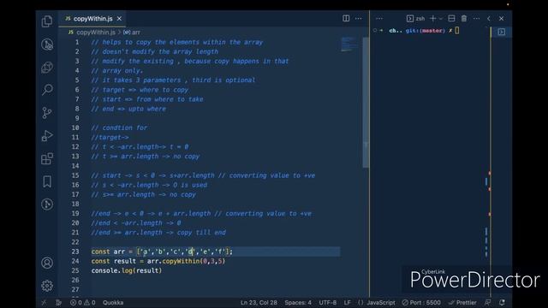Open the Source Control branch icon
548x308 pixels.
[47, 113]
